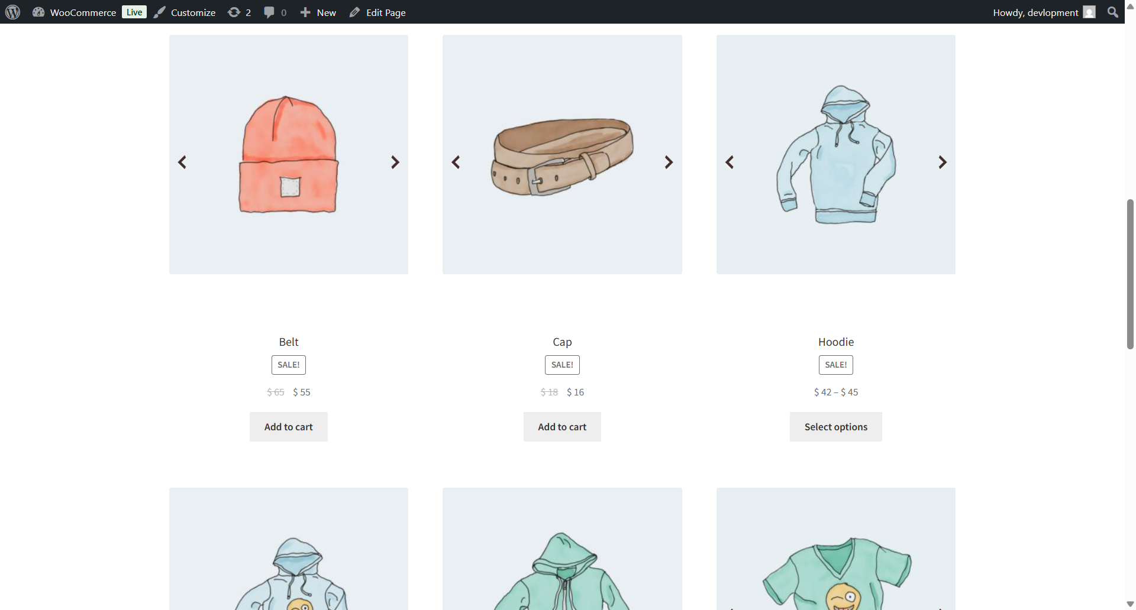Open the Customize link in admin bar
The width and height of the screenshot is (1136, 610).
click(185, 12)
